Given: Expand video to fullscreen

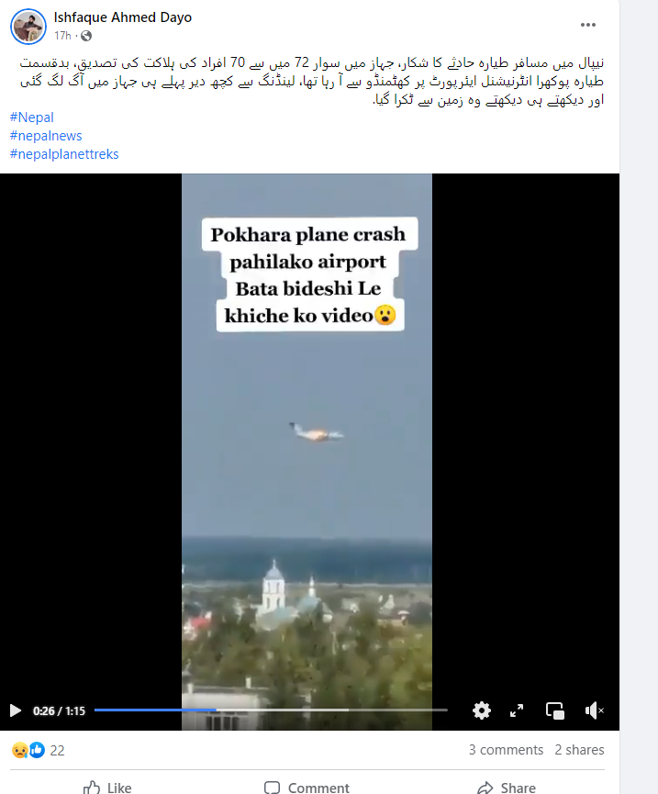Looking at the screenshot, I should coord(517,710).
